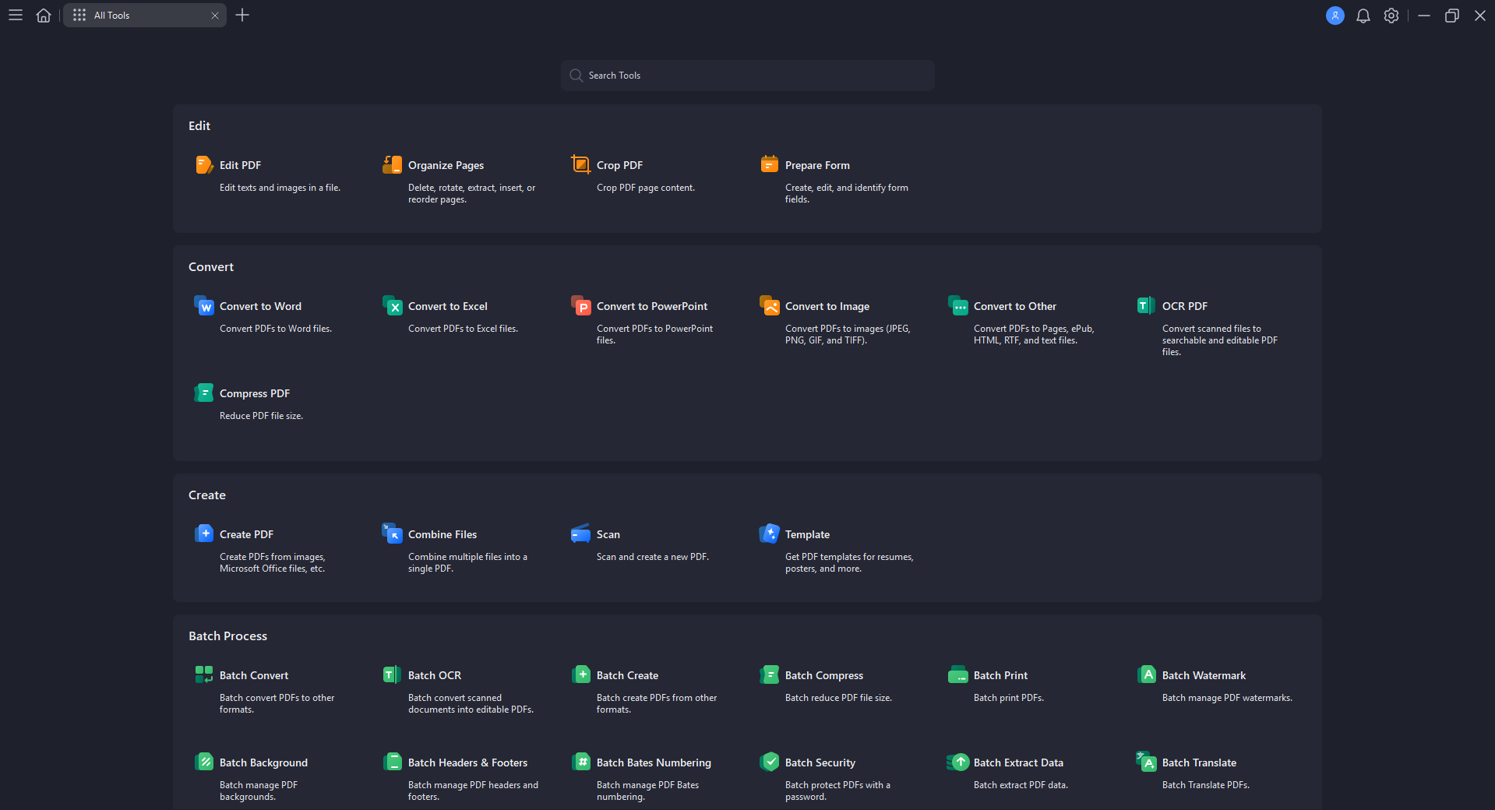Click the Compress PDF tool icon

(204, 393)
